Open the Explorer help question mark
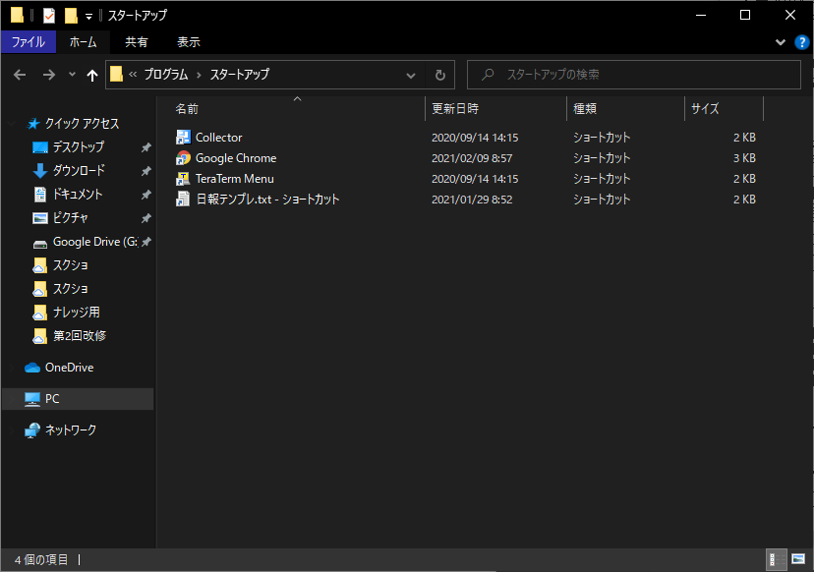 802,42
